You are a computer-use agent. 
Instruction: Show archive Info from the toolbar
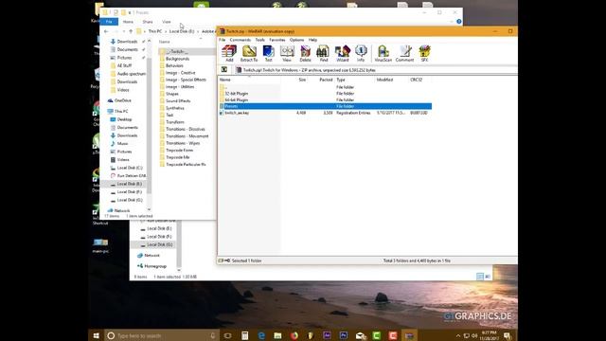click(361, 53)
